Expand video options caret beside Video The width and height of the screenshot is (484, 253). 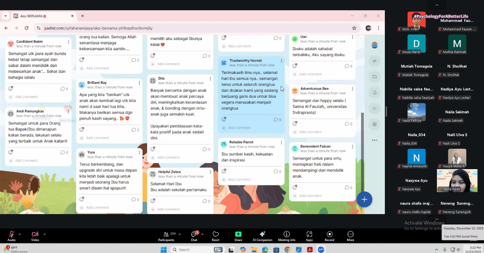click(44, 234)
